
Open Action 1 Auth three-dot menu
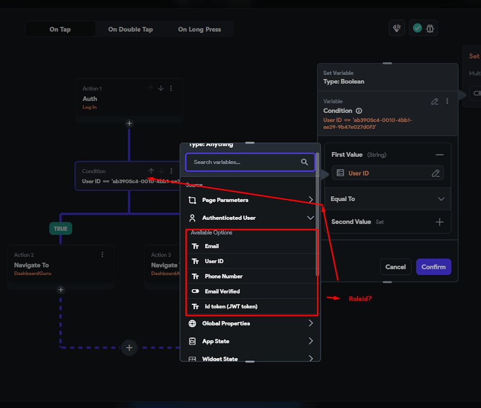coord(171,89)
